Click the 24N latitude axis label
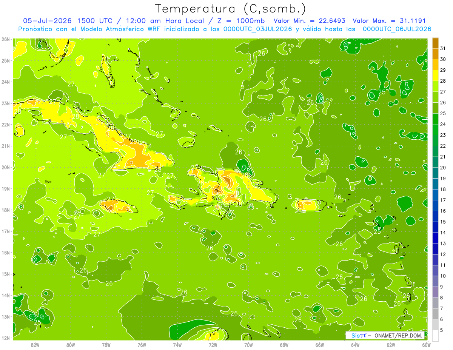This screenshot has width=453, height=350. (5, 82)
